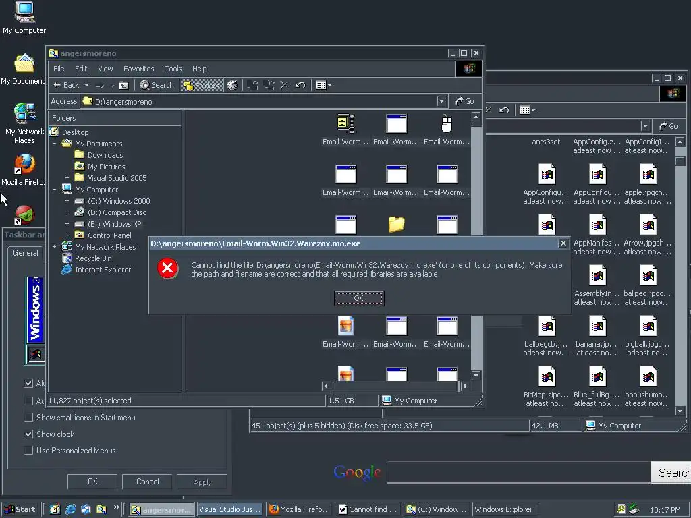Open the Tools menu
691x518 pixels.
pos(173,69)
